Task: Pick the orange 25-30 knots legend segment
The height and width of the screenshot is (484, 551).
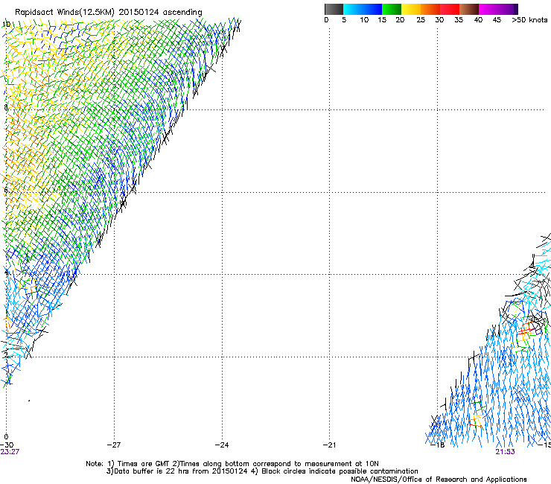Action: pyautogui.click(x=430, y=9)
